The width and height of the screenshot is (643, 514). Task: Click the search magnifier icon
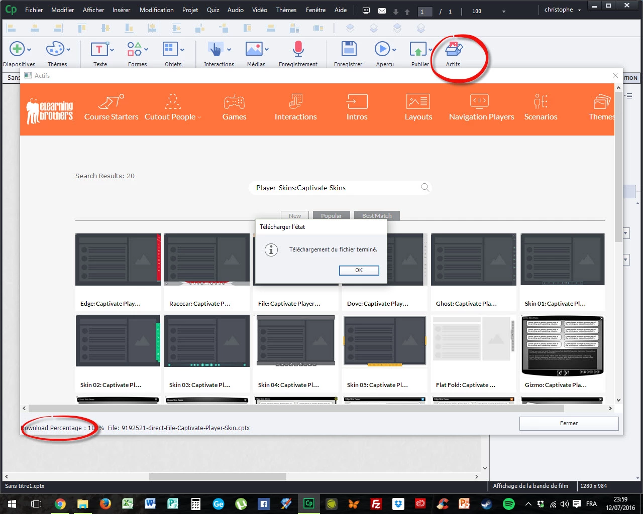pyautogui.click(x=425, y=187)
